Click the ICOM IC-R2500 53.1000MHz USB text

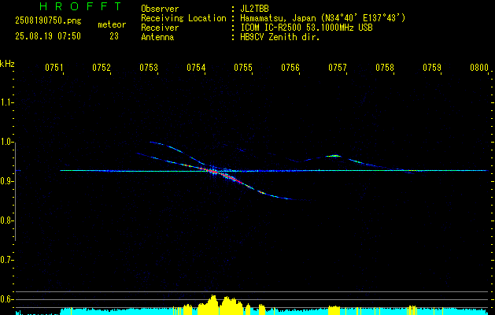(306, 28)
